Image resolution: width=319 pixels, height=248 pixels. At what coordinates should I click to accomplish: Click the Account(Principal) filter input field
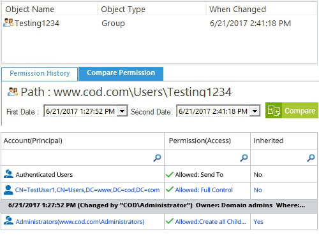pyautogui.click(x=82, y=158)
